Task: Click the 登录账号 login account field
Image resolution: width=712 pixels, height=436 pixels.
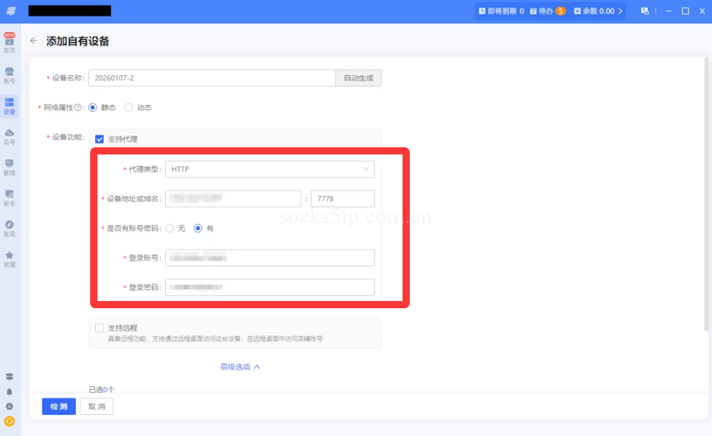Action: point(271,258)
